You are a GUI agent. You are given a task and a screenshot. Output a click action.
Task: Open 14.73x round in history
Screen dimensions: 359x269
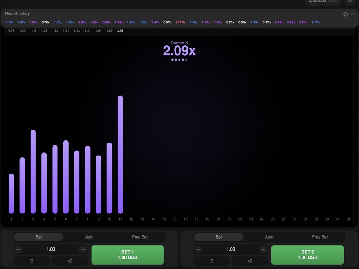click(x=180, y=22)
